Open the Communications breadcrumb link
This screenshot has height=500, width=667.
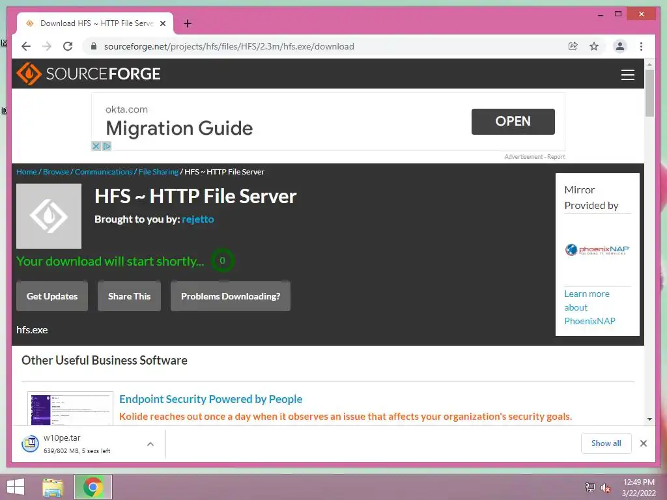(104, 172)
